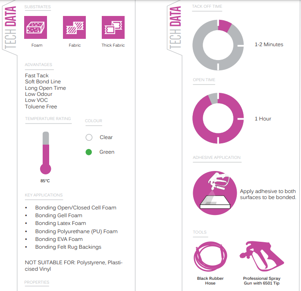Click the left TECH DATA vertical label
The width and height of the screenshot is (301, 291).
(10, 28)
